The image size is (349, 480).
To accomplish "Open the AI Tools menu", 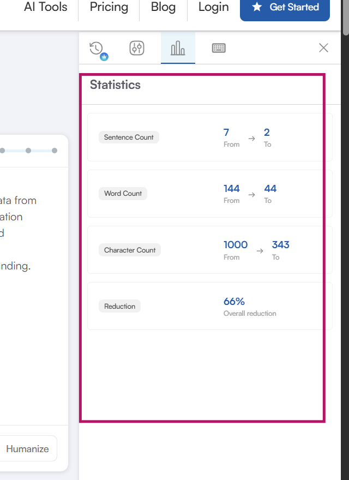I will [x=46, y=7].
